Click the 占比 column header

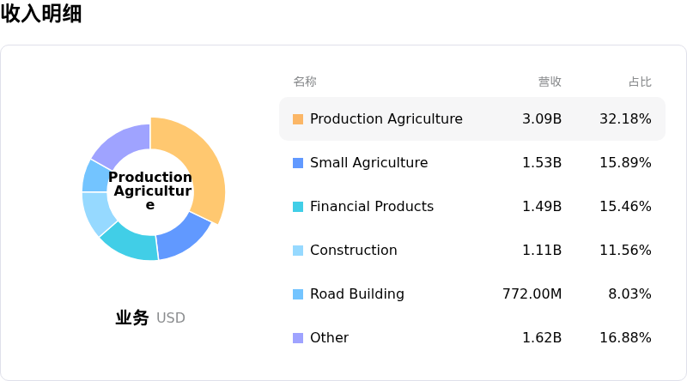[x=640, y=82]
